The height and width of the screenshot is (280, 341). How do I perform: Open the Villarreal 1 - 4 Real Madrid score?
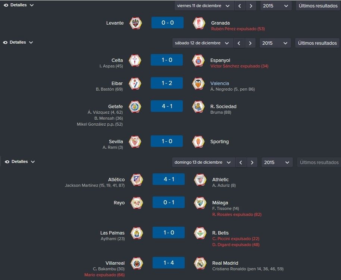(169, 263)
